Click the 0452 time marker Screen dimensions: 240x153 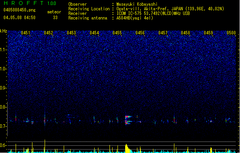48,33
